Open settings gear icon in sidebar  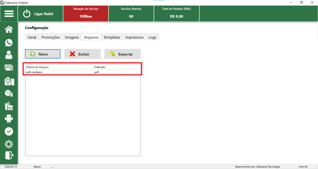tap(9, 144)
